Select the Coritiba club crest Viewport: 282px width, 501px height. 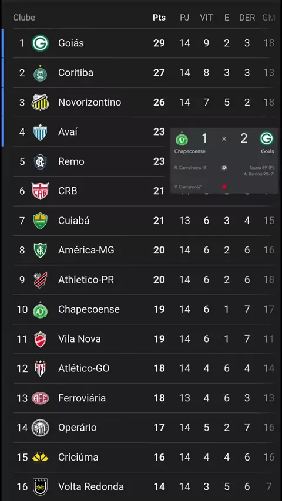(x=41, y=73)
